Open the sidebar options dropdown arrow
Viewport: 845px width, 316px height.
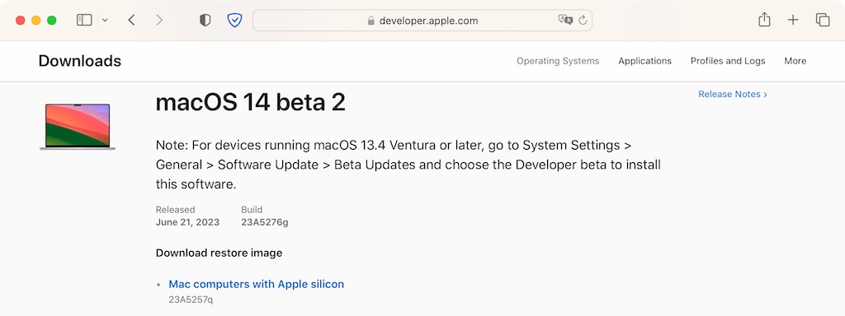[x=105, y=21]
